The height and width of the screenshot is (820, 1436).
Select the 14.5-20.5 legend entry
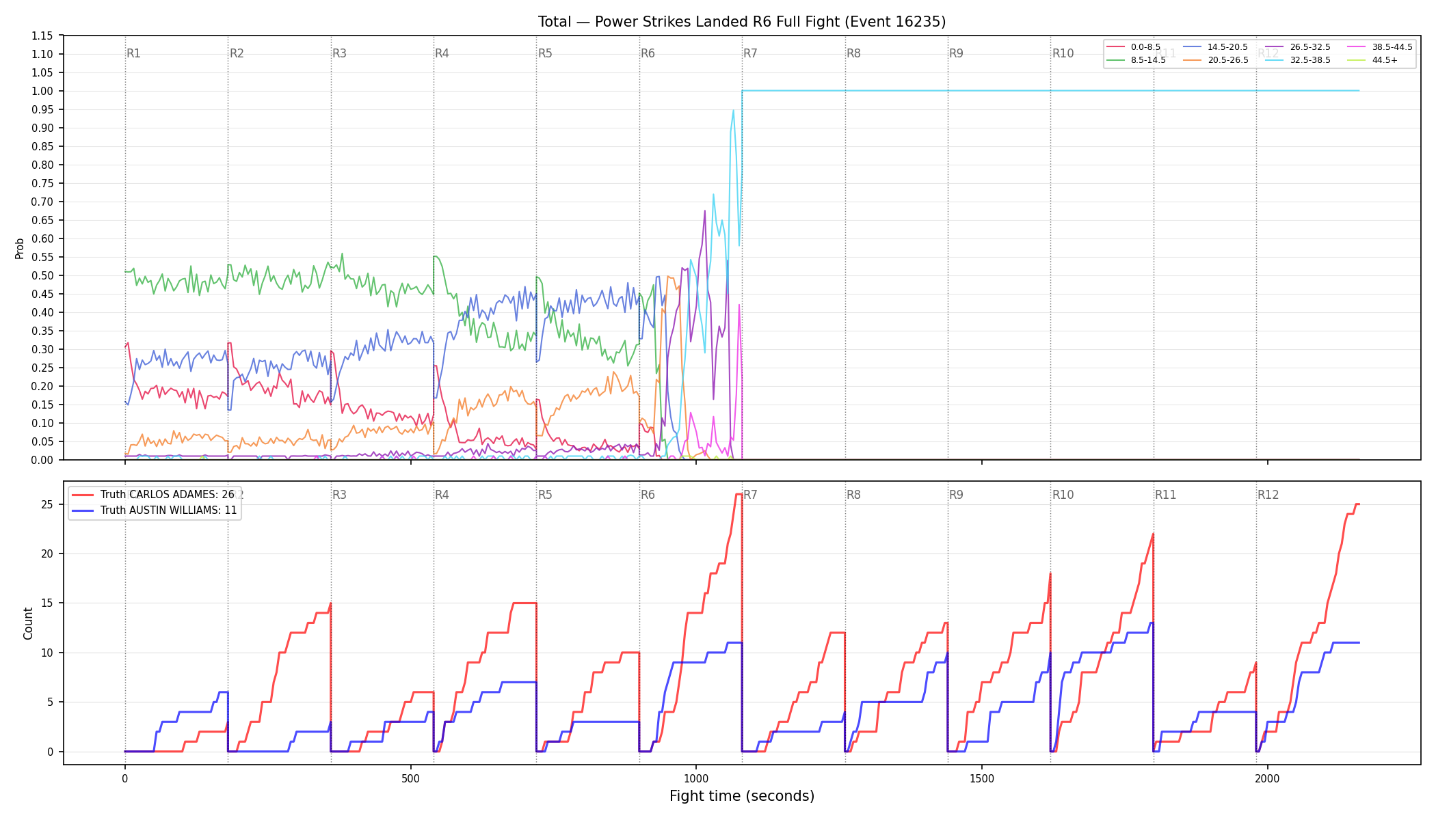pyautogui.click(x=1216, y=47)
